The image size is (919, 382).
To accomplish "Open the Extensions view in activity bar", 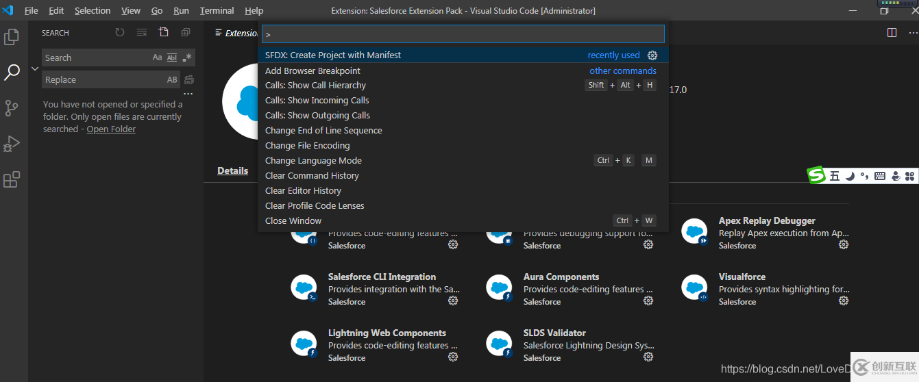I will [x=12, y=179].
